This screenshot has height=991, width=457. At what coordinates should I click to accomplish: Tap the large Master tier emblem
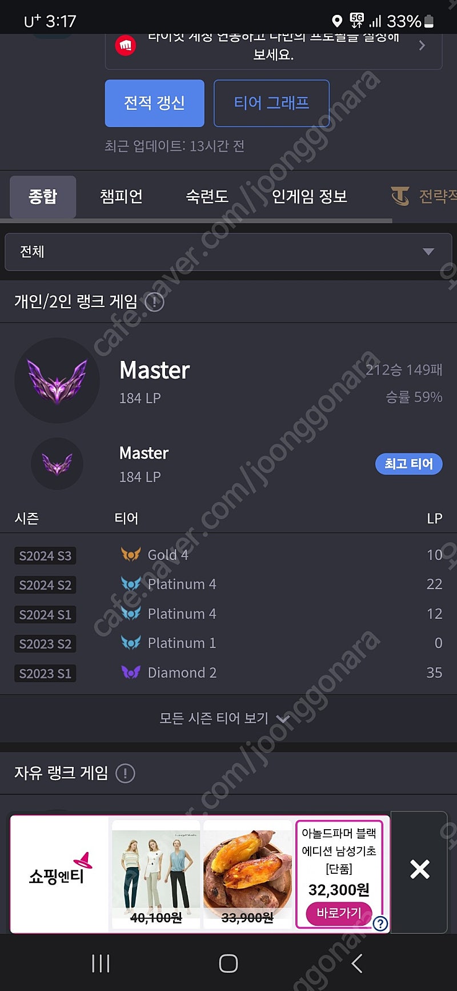point(57,381)
